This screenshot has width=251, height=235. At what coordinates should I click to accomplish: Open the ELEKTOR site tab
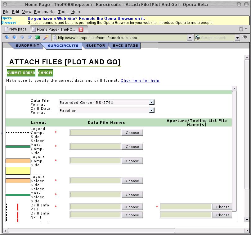[96, 46]
